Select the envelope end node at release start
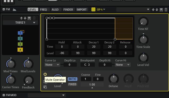 (x=115, y=39)
